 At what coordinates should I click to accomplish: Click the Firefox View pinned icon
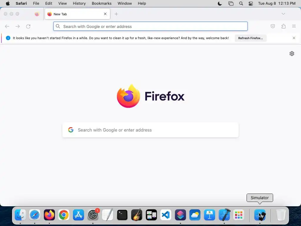pos(37,14)
